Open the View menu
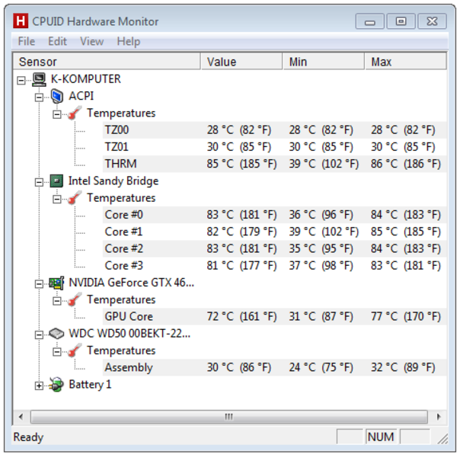 tap(92, 41)
